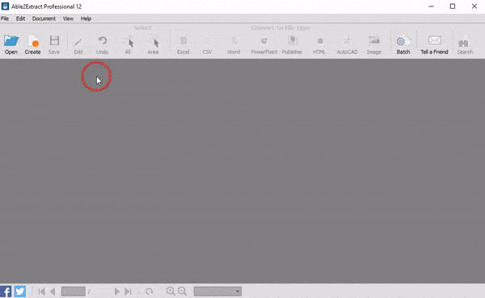Click the page number input field
This screenshot has height=298, width=485.
74,292
